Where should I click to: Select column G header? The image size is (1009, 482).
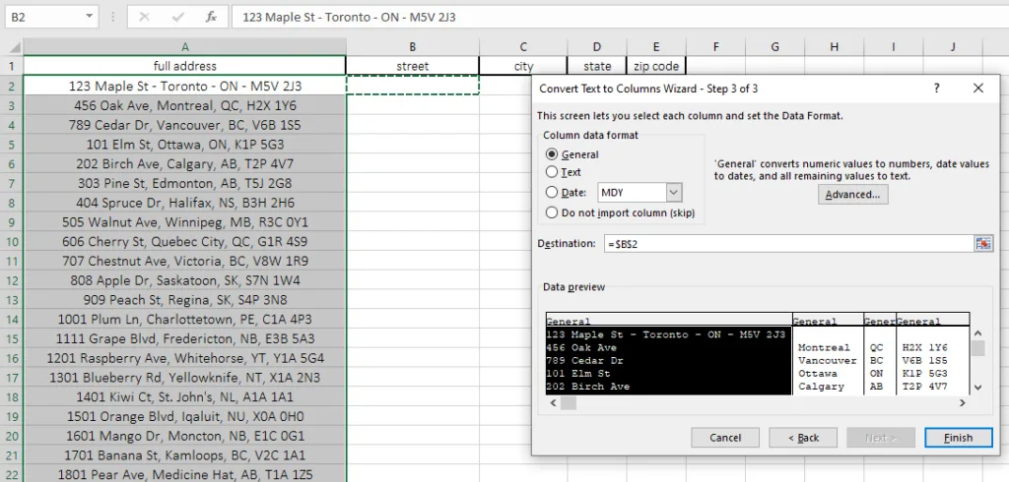[774, 47]
